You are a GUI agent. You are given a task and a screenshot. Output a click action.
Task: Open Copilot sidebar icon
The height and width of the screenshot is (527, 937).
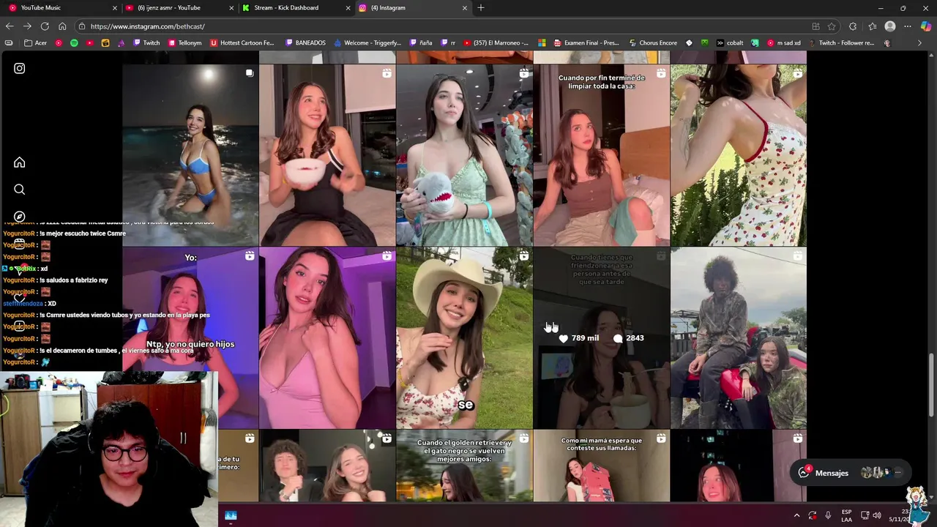coord(926,26)
